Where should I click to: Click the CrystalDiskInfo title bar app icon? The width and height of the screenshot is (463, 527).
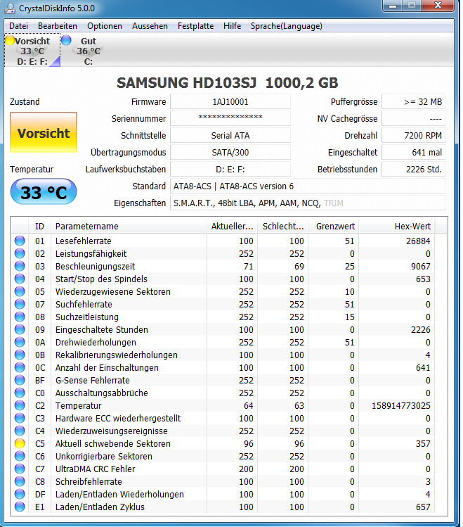pos(10,8)
